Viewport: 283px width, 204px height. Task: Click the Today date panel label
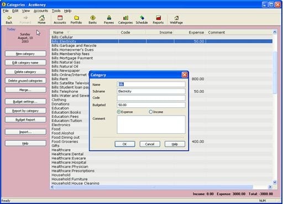tap(11, 29)
